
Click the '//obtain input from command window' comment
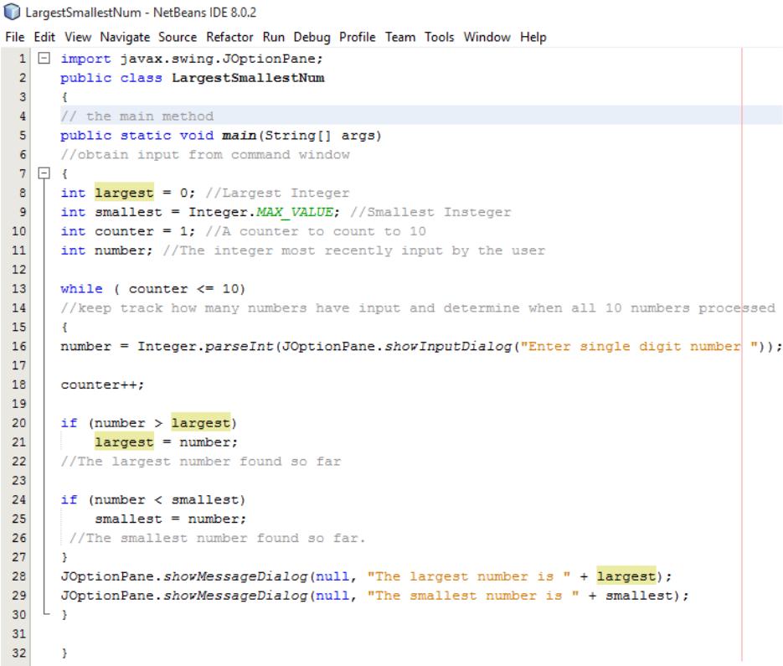205,154
